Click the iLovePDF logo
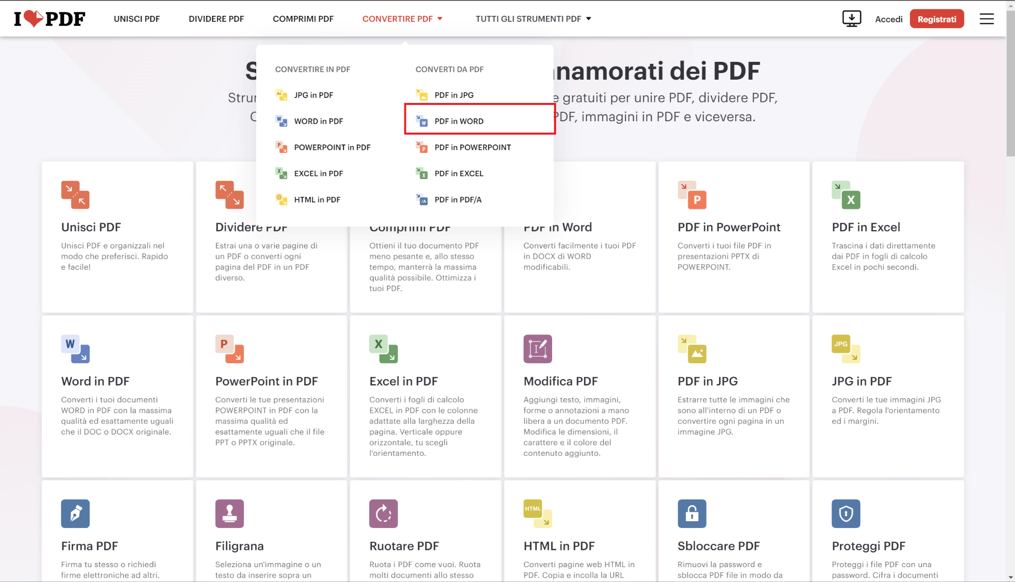Viewport: 1015px width, 582px height. (50, 19)
